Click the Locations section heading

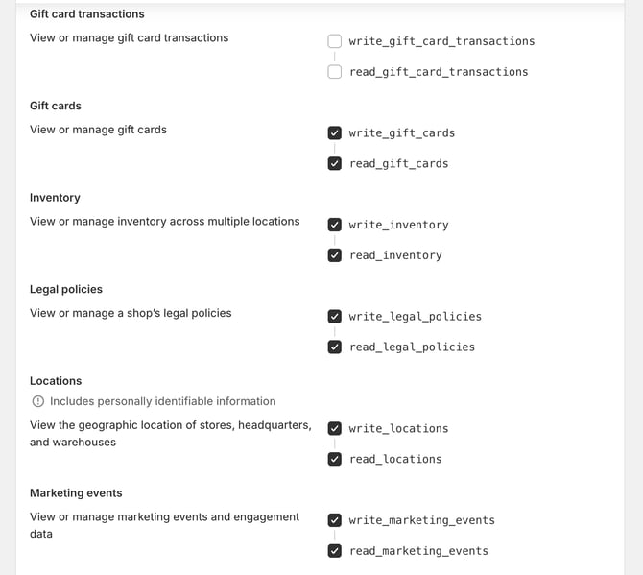(57, 381)
